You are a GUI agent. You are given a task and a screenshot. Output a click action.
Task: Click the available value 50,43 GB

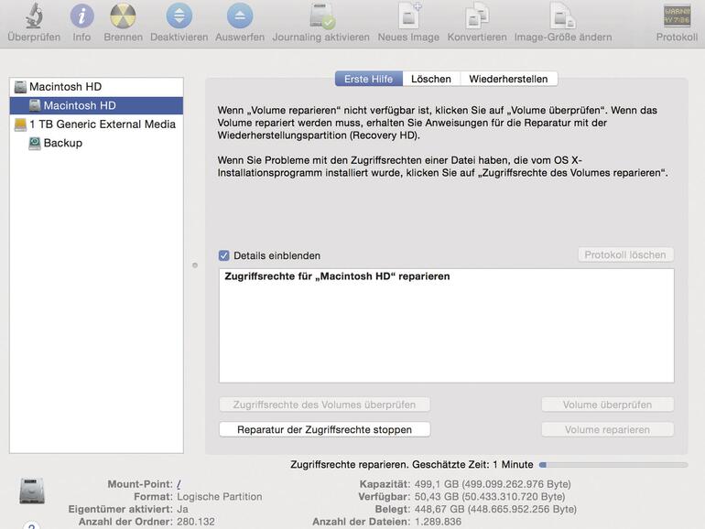click(x=436, y=497)
